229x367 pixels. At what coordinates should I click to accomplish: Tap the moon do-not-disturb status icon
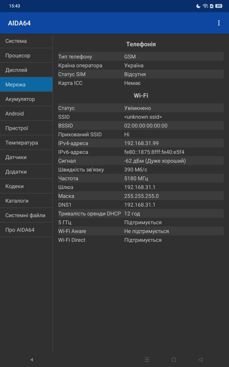click(x=198, y=6)
